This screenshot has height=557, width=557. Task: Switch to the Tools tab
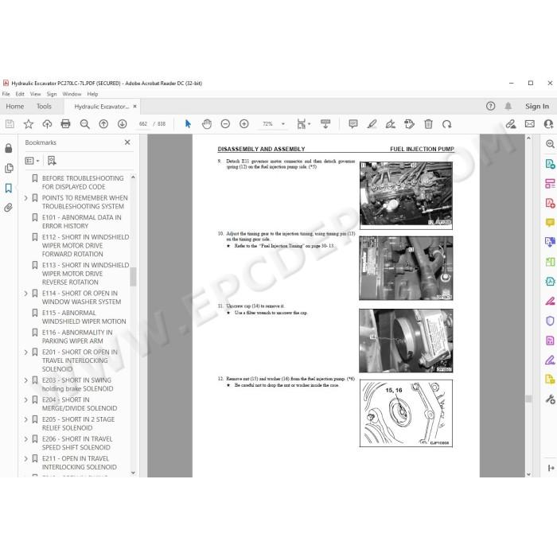click(44, 106)
